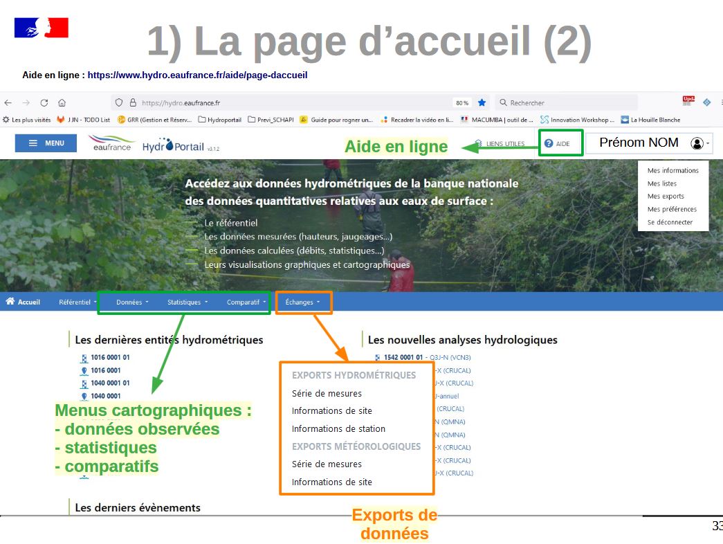Select Mes exports in the user menu
Screen dimensions: 723x544
666,196
